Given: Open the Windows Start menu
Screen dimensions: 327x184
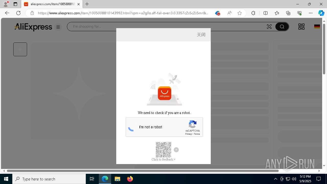Looking at the screenshot, I should pos(6,179).
